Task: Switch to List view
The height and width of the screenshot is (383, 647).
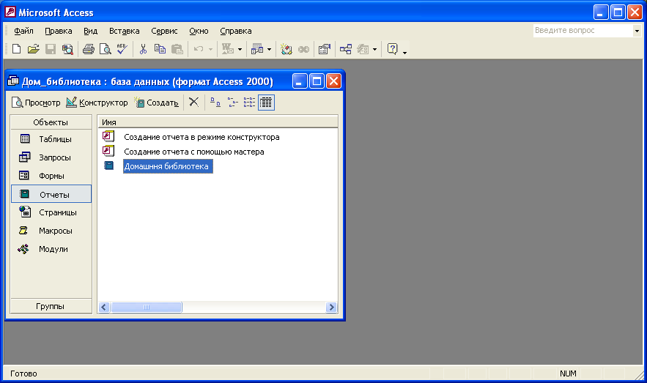Action: pos(249,103)
